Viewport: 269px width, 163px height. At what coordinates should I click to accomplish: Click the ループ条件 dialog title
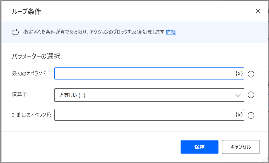click(26, 12)
